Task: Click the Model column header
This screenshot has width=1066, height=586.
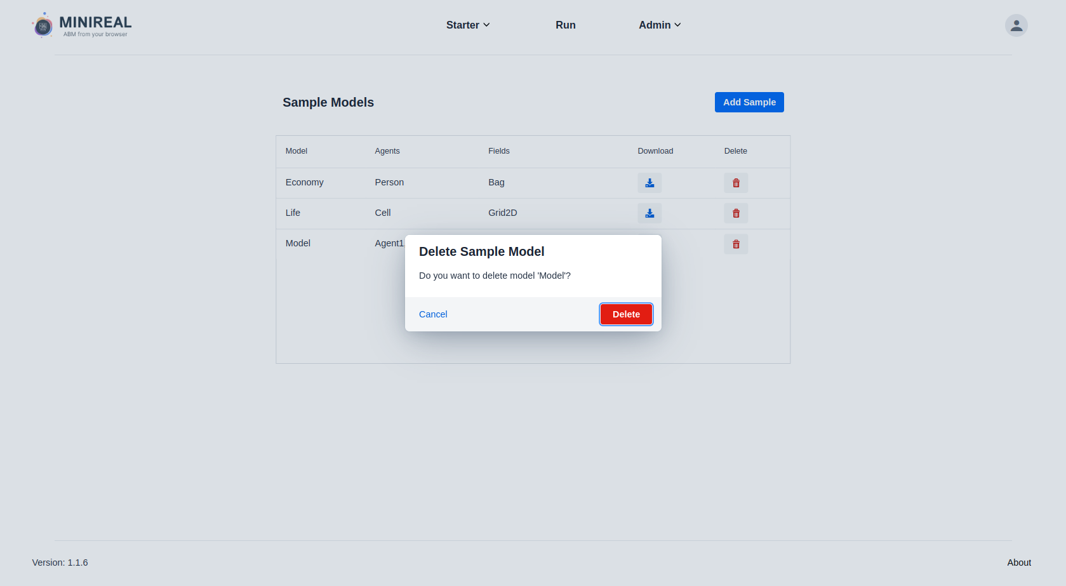Action: 296,151
